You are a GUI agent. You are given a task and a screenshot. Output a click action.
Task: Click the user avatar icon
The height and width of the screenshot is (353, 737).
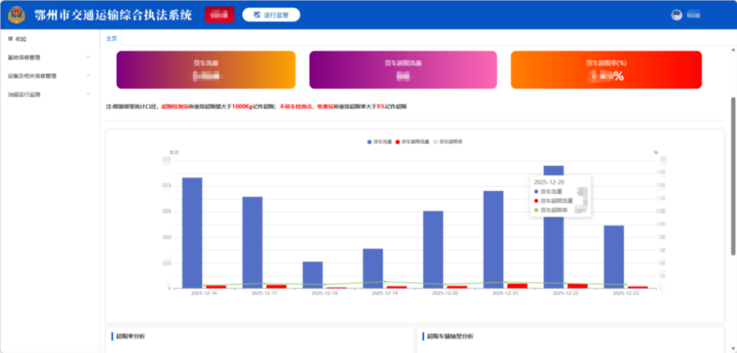click(x=677, y=14)
